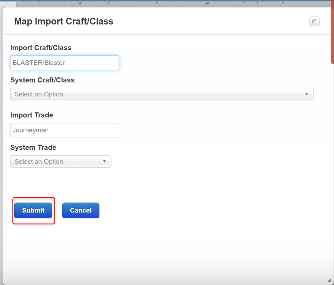Open the System Craft/Class dropdown
The width and height of the screenshot is (334, 285).
pos(162,94)
